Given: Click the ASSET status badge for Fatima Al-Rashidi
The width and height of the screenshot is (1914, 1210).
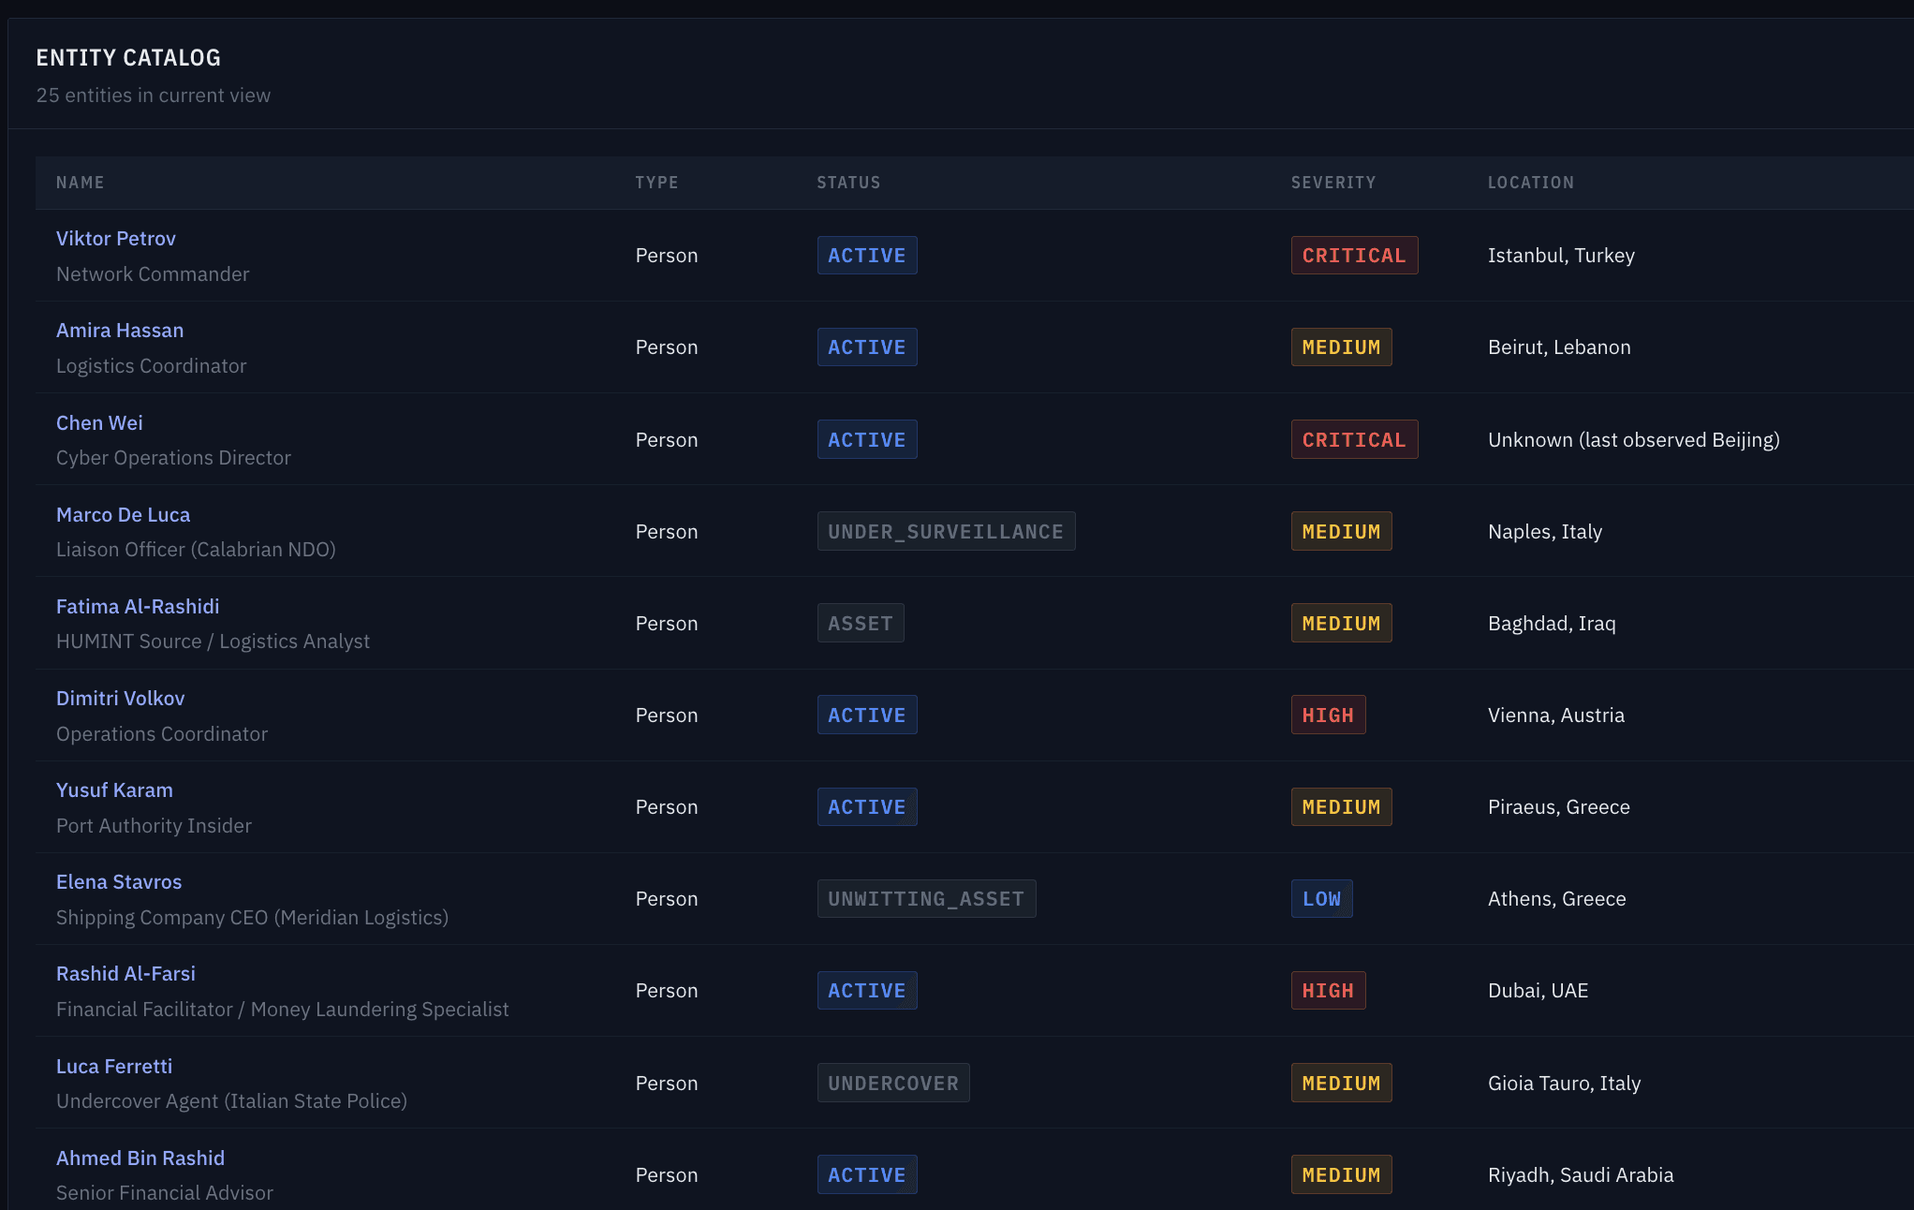Looking at the screenshot, I should click(x=860, y=622).
